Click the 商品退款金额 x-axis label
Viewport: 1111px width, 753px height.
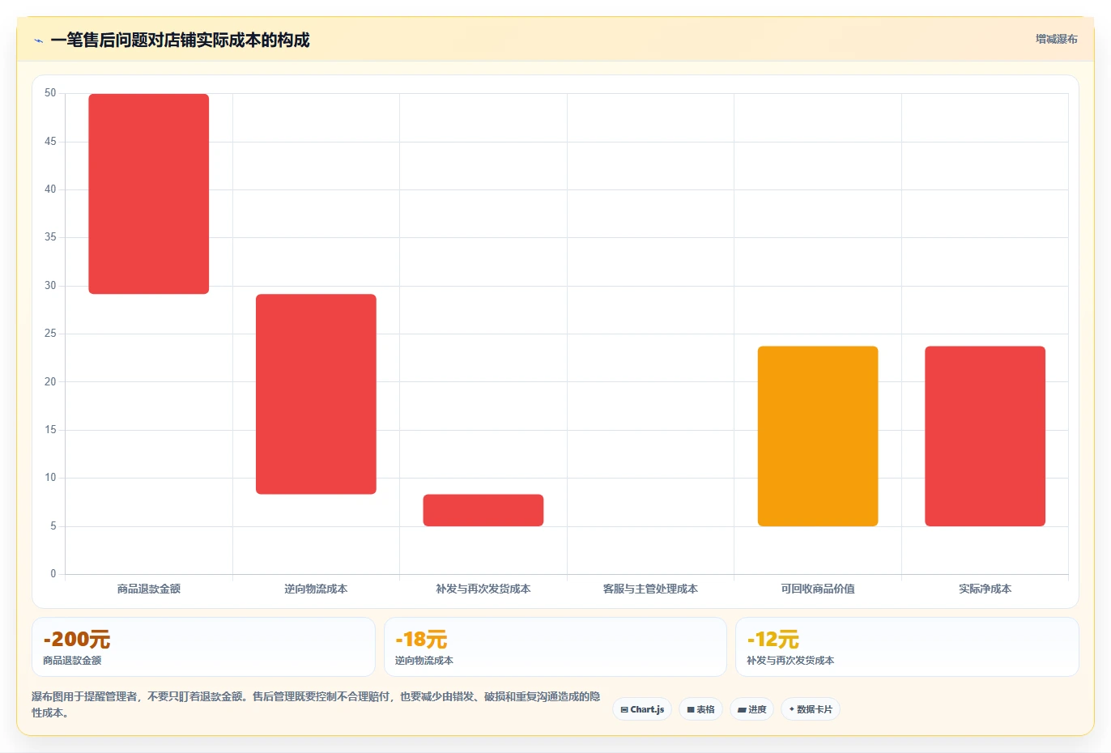(149, 589)
